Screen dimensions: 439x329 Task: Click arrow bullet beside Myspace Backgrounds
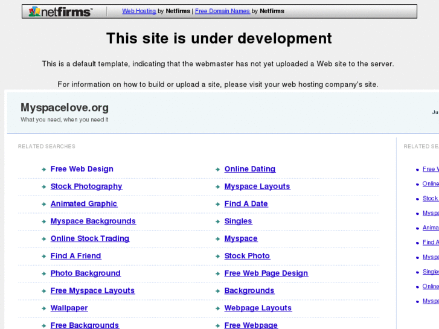point(43,222)
